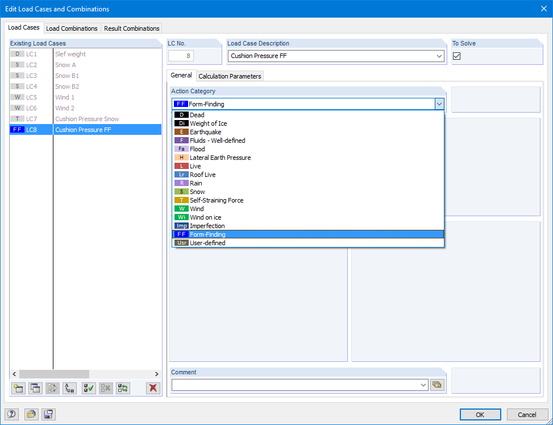Choose Dead from action category list
The height and width of the screenshot is (425, 553).
[308, 115]
